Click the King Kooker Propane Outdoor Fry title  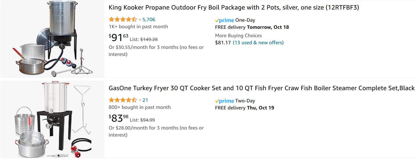pyautogui.click(x=234, y=8)
